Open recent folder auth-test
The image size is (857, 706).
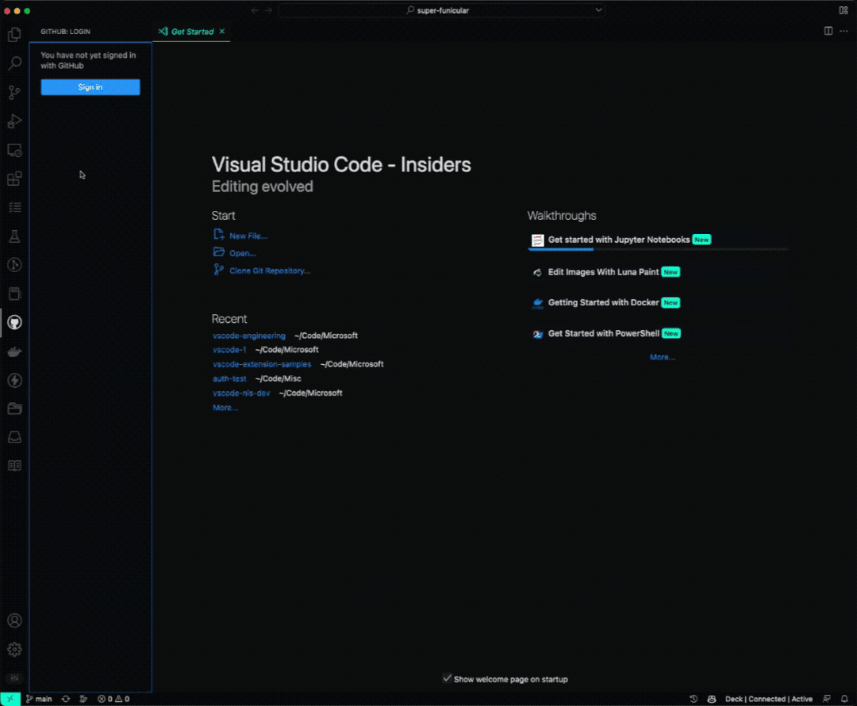click(x=229, y=378)
